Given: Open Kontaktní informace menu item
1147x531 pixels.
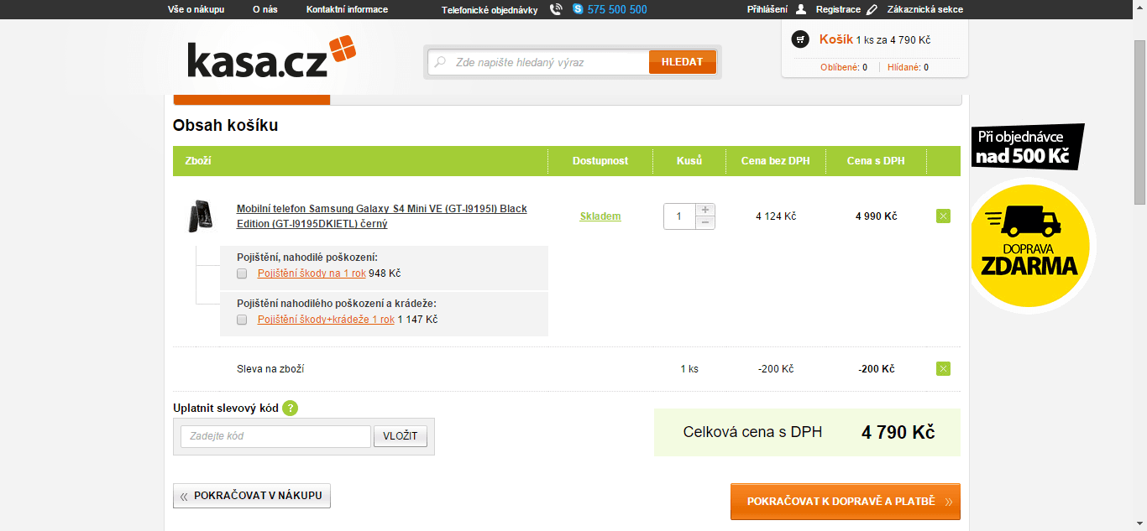Looking at the screenshot, I should [x=347, y=9].
